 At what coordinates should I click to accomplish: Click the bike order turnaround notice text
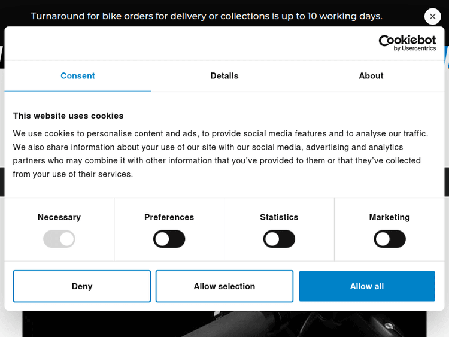pyautogui.click(x=207, y=16)
